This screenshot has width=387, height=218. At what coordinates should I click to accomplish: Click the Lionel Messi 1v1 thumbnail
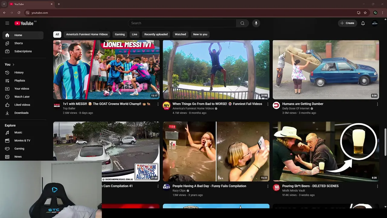tap(106, 70)
